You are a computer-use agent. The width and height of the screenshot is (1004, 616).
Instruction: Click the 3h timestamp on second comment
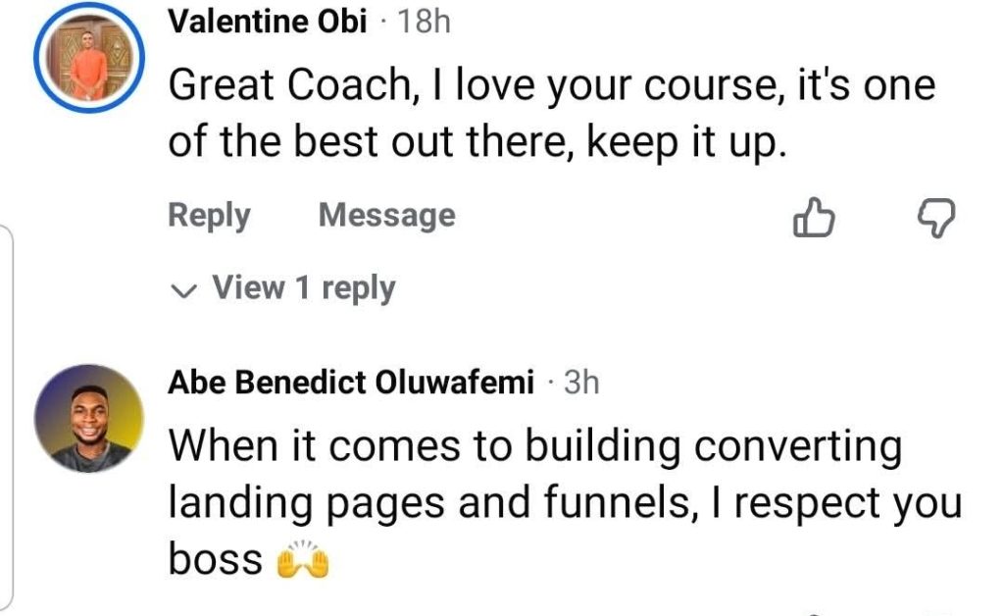coord(581,383)
